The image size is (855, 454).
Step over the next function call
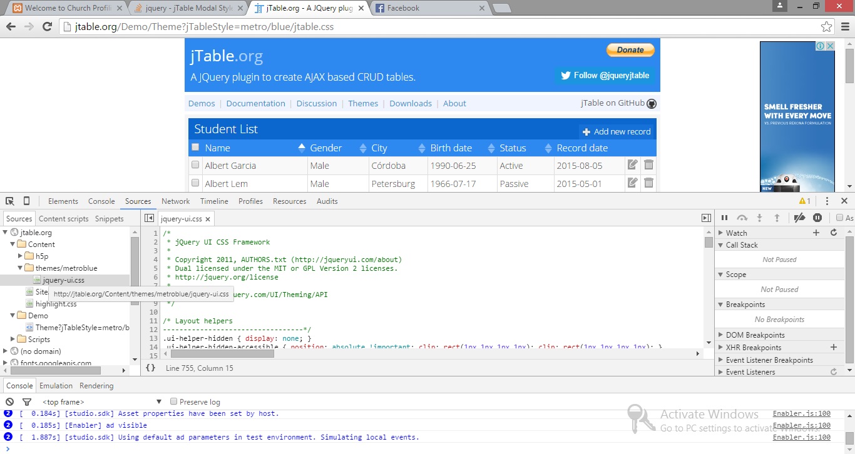742,218
